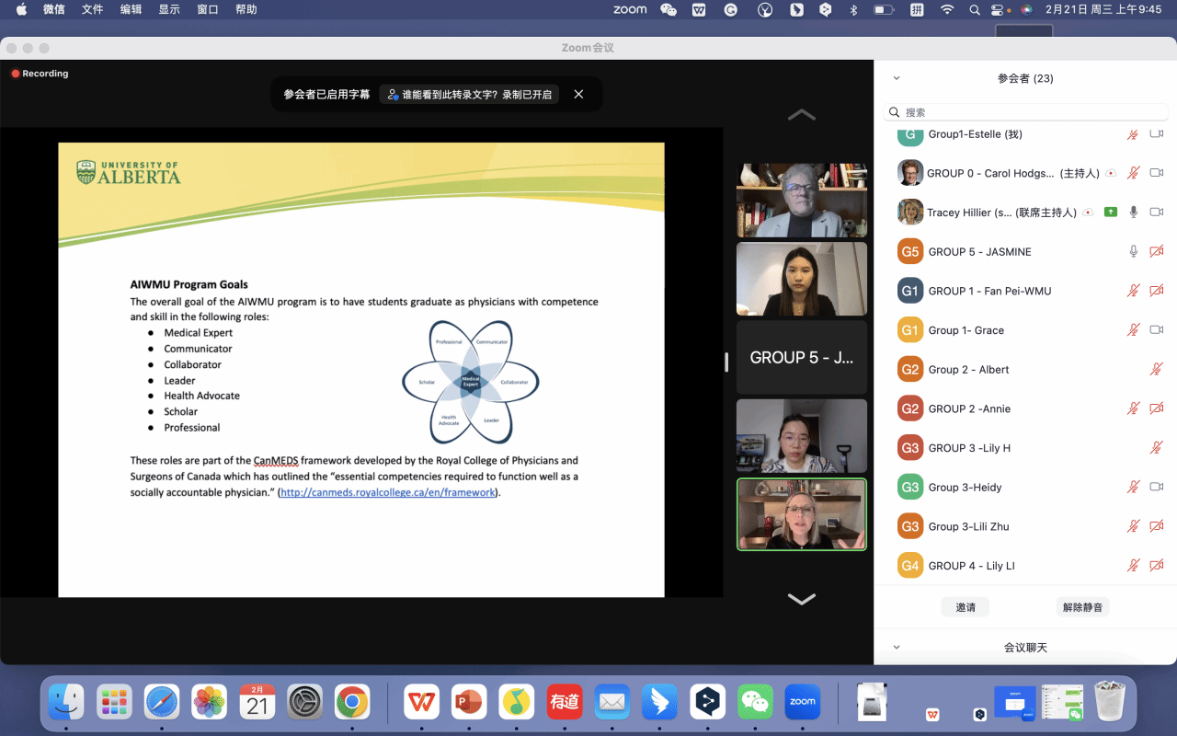Toggle camera icon for Group1-Estelle
This screenshot has height=736, width=1177.
pyautogui.click(x=1157, y=134)
